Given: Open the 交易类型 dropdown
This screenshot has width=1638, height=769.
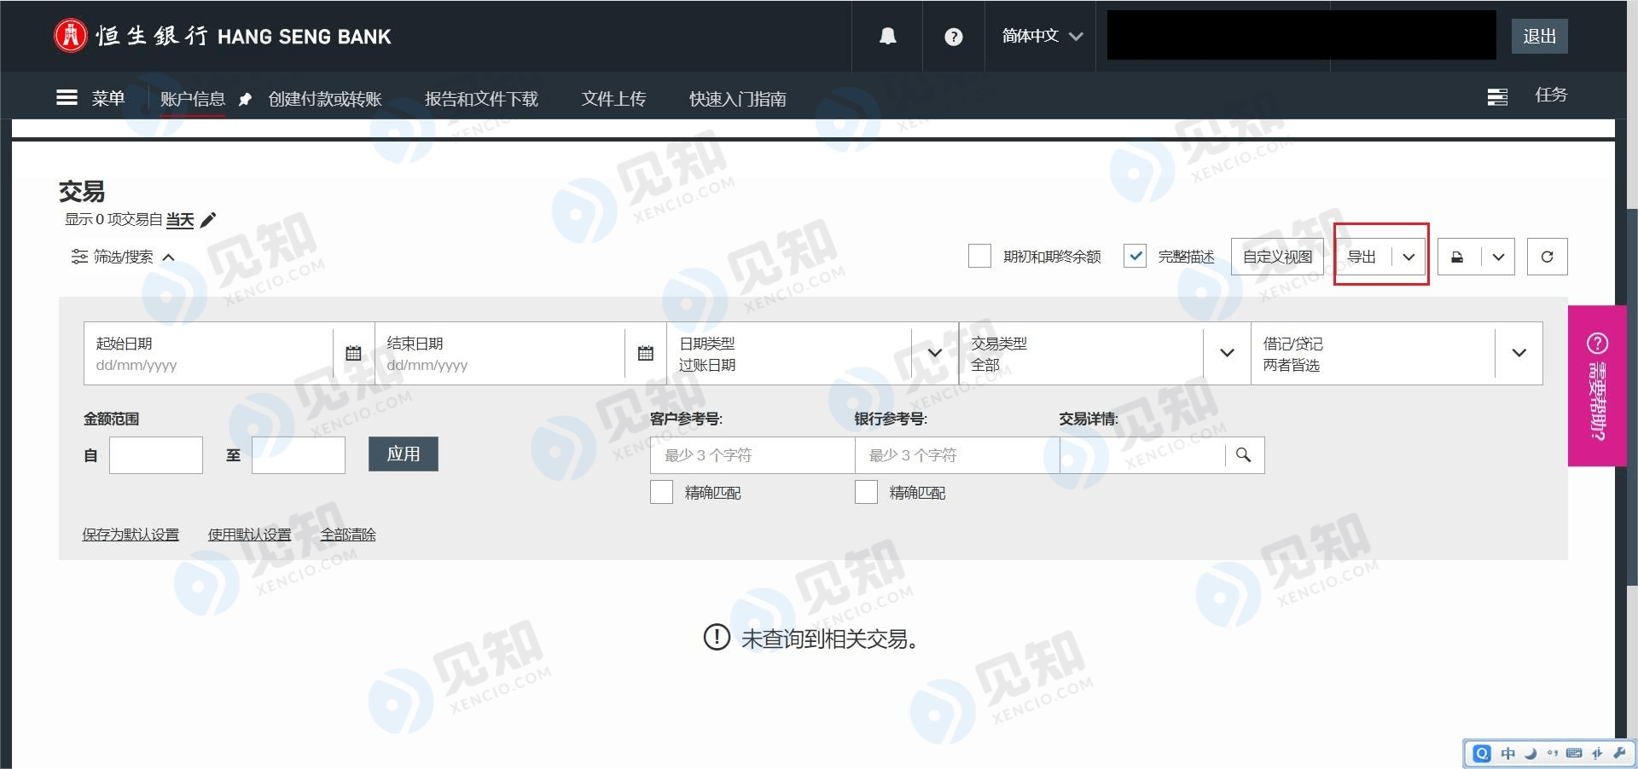Looking at the screenshot, I should click(1227, 353).
